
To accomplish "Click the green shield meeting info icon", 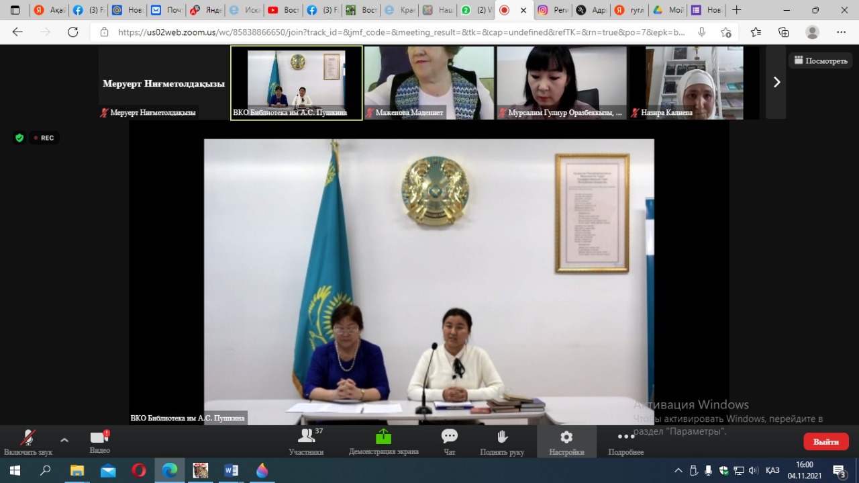I will pos(19,138).
